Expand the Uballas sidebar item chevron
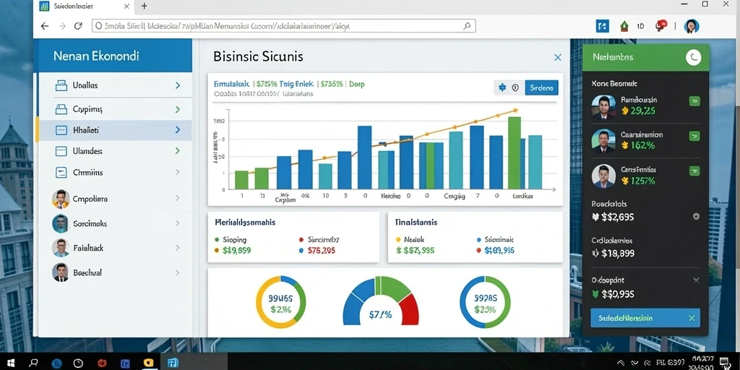740x370 pixels. pos(178,85)
